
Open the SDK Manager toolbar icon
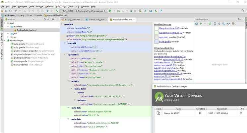coord(155,11)
